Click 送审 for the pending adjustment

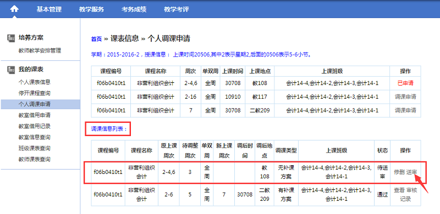pos(411,172)
